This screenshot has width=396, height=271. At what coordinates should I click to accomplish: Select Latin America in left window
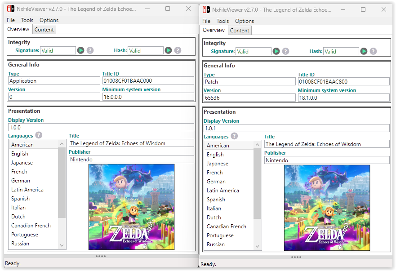click(34, 190)
